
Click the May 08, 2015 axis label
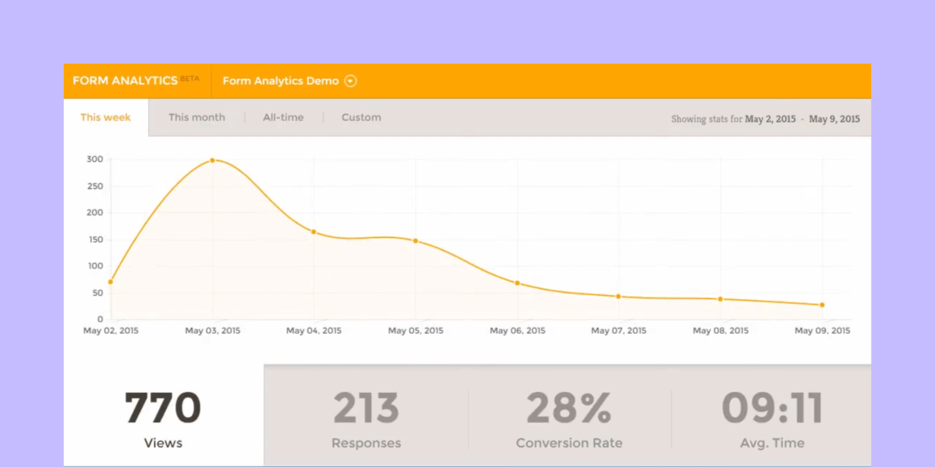click(720, 330)
